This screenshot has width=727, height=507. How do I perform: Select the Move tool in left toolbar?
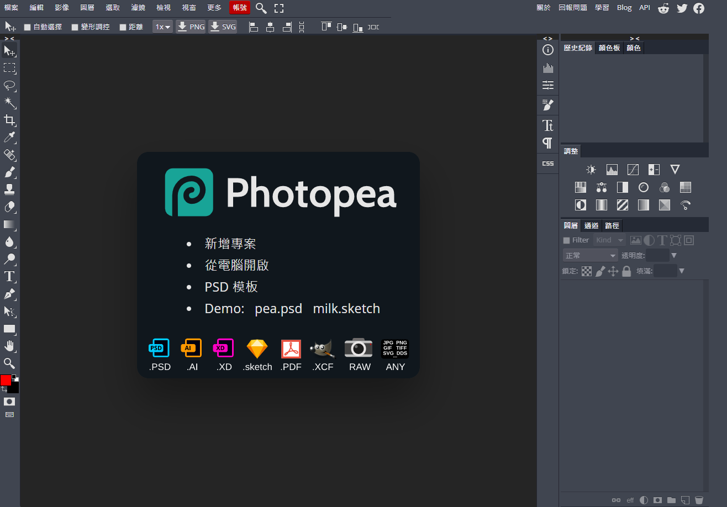coord(9,51)
